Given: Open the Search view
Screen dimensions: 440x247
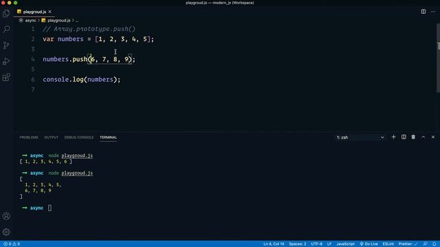Looking at the screenshot, I should click(x=6, y=29).
